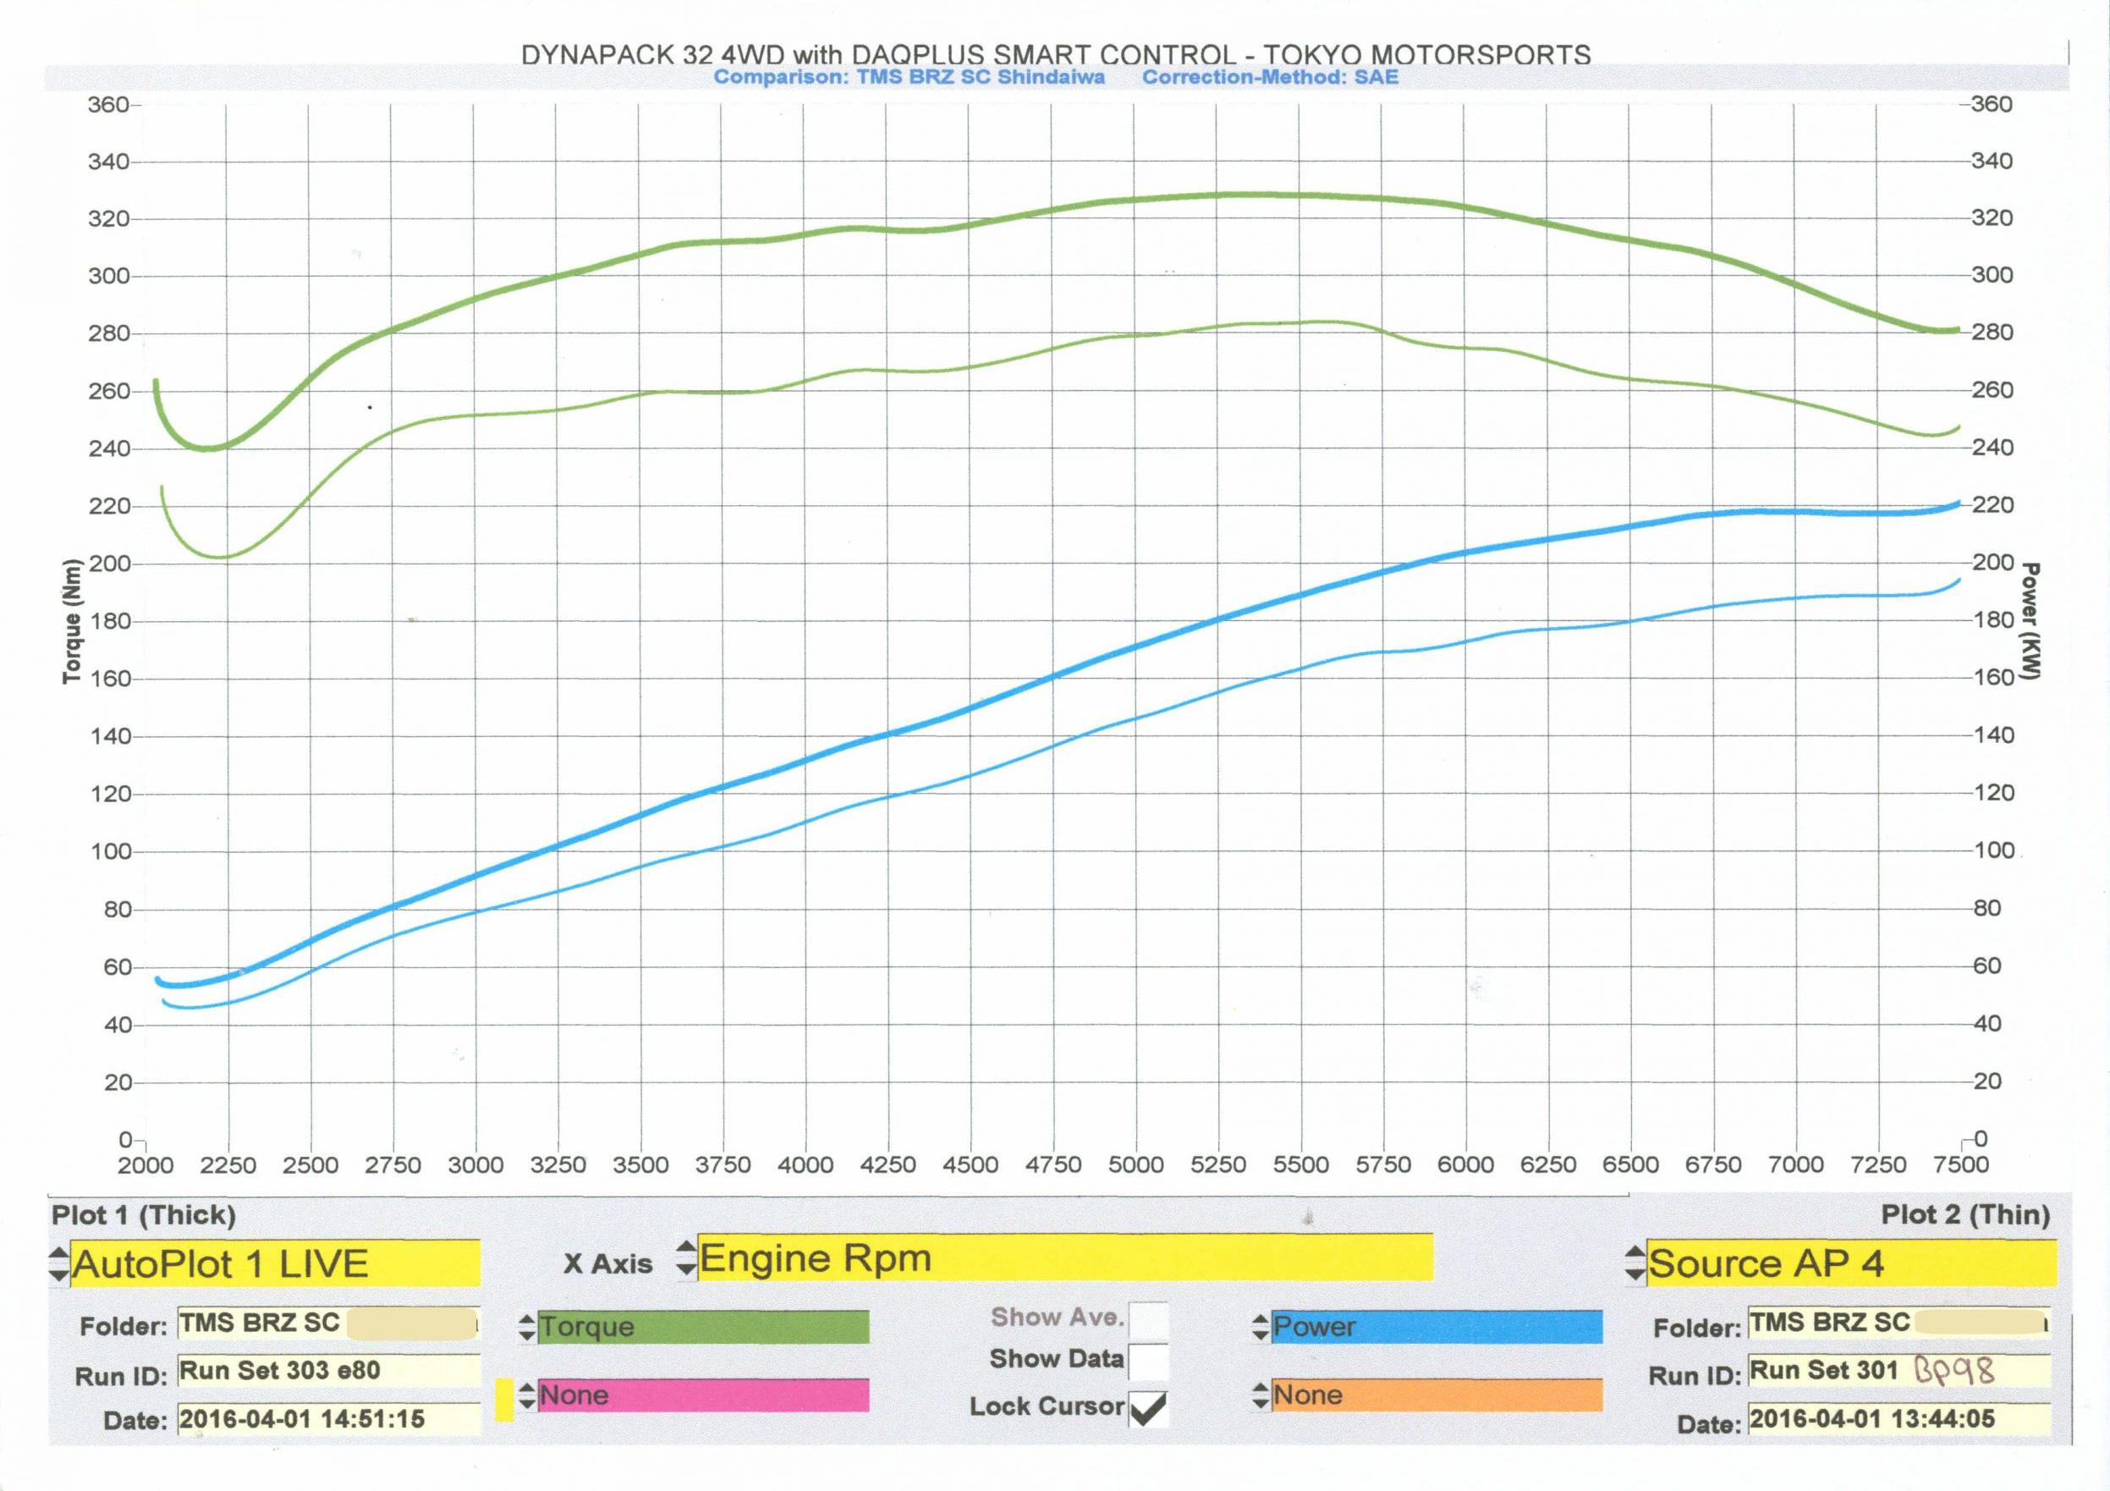Click the AutoPlot 1 LIVE stepper arrows
Image resolution: width=2110 pixels, height=1491 pixels.
58,1263
